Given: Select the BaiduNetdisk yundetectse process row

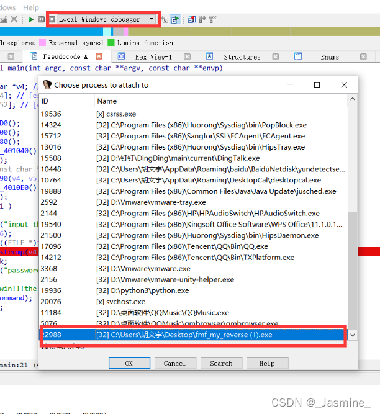Looking at the screenshot, I should tap(193, 169).
